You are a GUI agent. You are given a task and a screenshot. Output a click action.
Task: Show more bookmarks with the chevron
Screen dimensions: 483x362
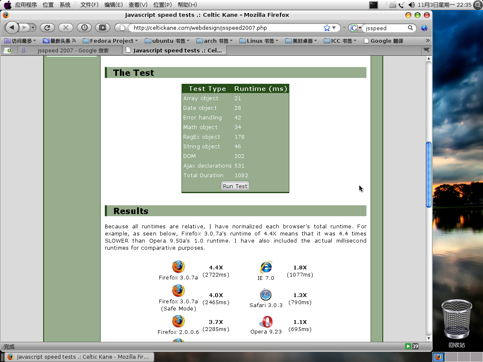click(428, 41)
